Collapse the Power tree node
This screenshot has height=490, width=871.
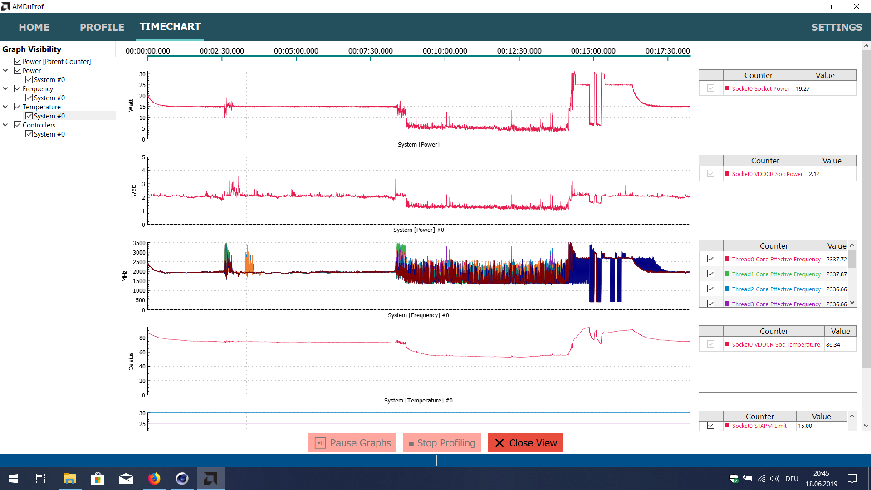pos(5,71)
